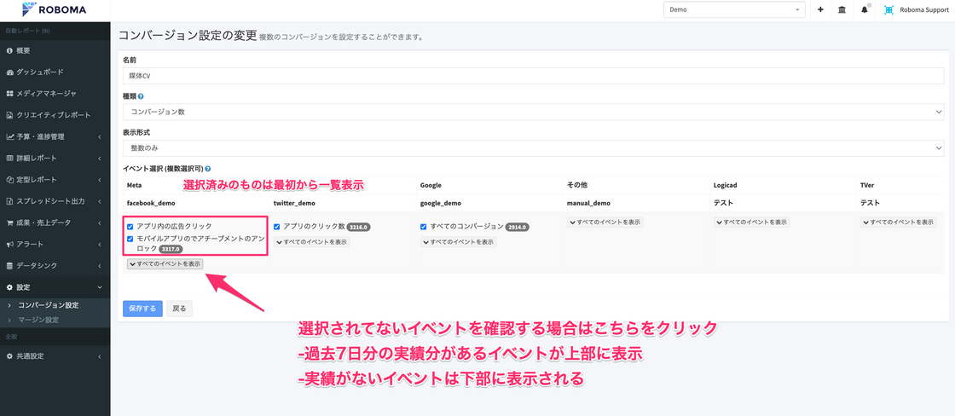Click the manual_demo account label
The height and width of the screenshot is (416, 955).
588,203
